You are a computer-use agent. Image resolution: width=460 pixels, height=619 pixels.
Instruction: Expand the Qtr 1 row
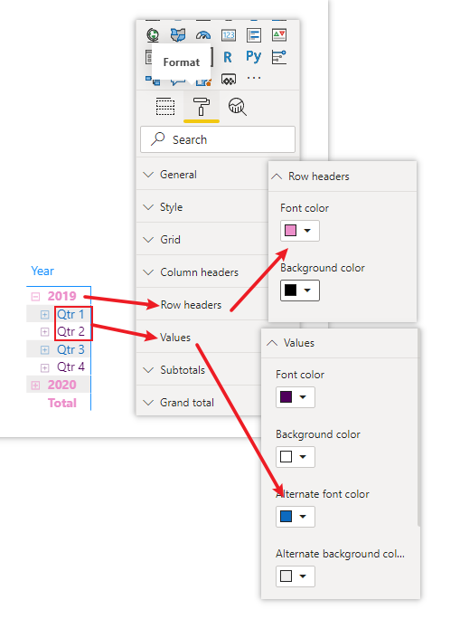45,315
